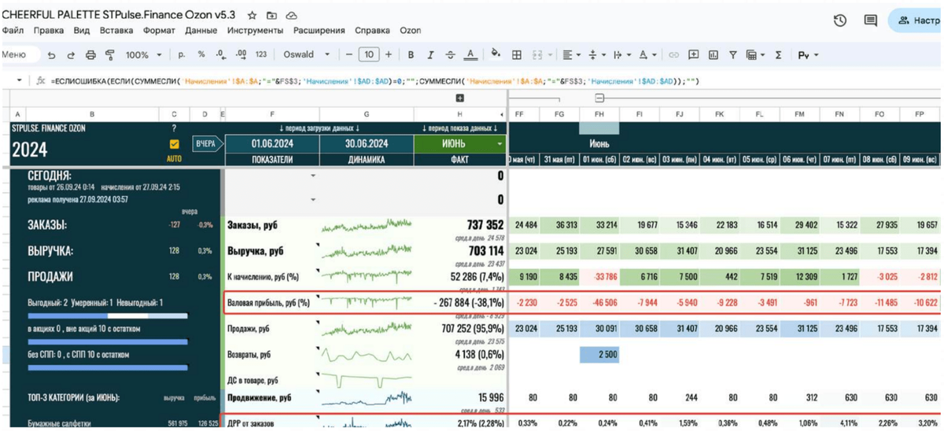
Task: Open the text color picker
Action: pyautogui.click(x=470, y=55)
